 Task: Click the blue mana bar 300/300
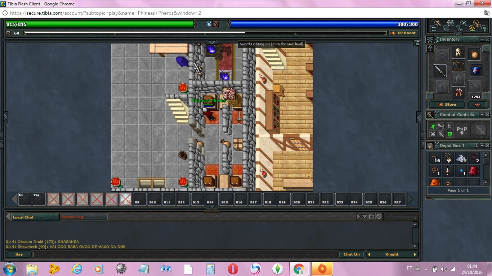[325, 24]
